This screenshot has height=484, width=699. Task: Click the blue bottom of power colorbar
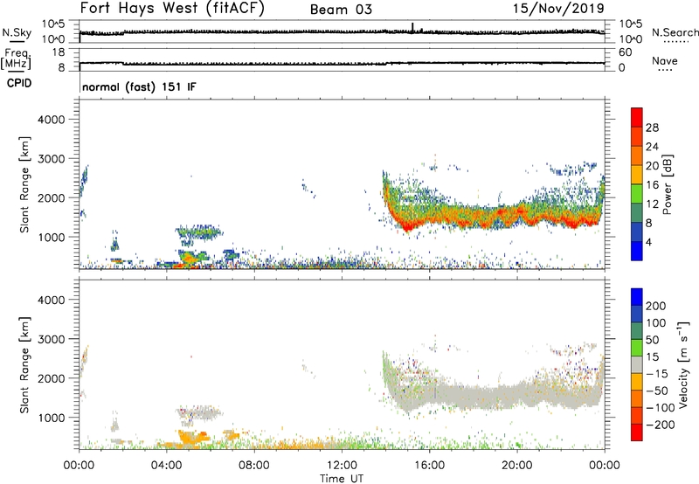[637, 251]
